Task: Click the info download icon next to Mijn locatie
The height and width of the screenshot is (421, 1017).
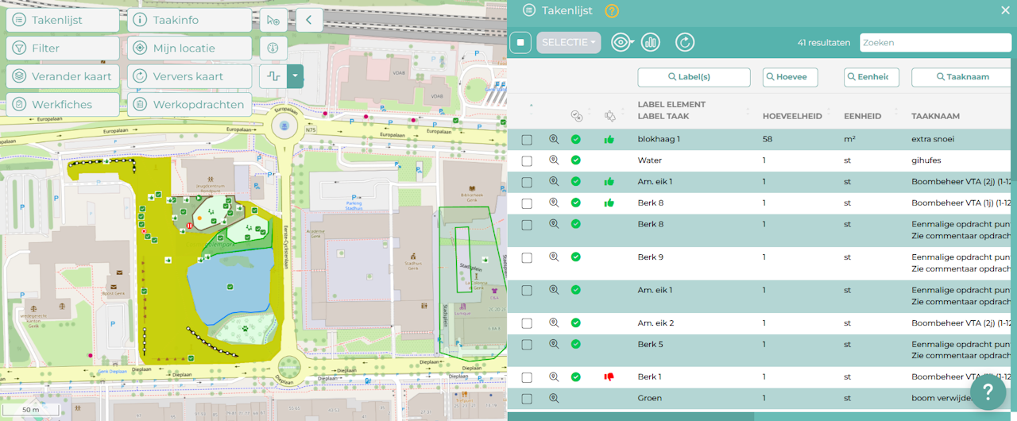Action: point(273,48)
